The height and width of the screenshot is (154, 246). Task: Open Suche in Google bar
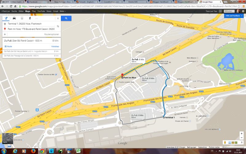(14, 11)
